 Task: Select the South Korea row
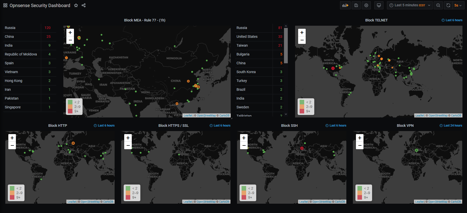point(260,72)
